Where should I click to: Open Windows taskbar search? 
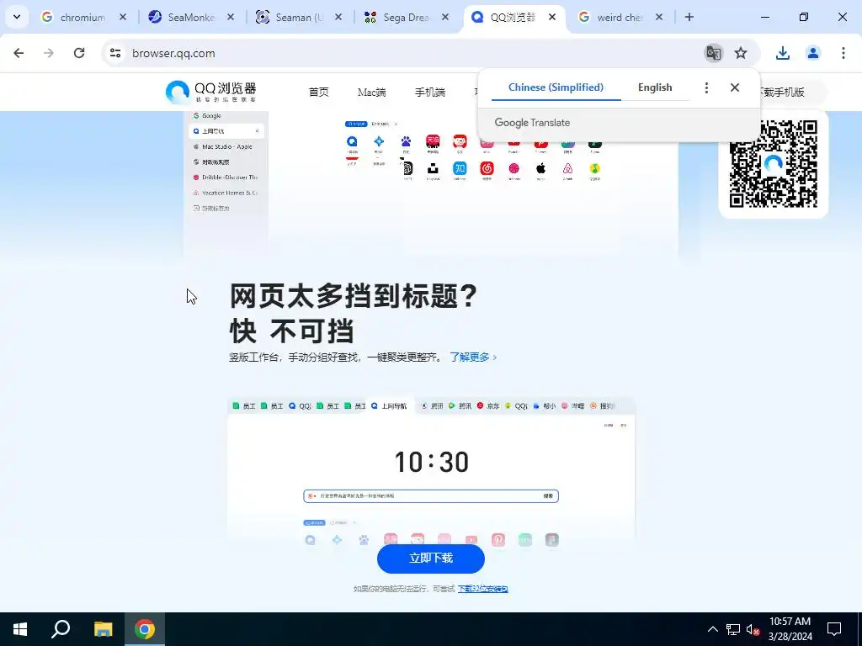(x=61, y=629)
